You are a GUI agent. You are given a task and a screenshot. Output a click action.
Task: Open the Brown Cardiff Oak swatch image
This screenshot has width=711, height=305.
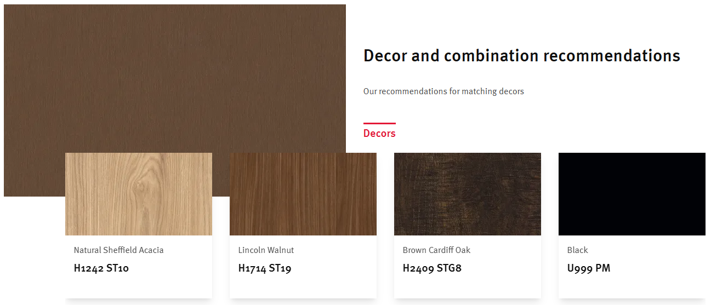pyautogui.click(x=468, y=194)
